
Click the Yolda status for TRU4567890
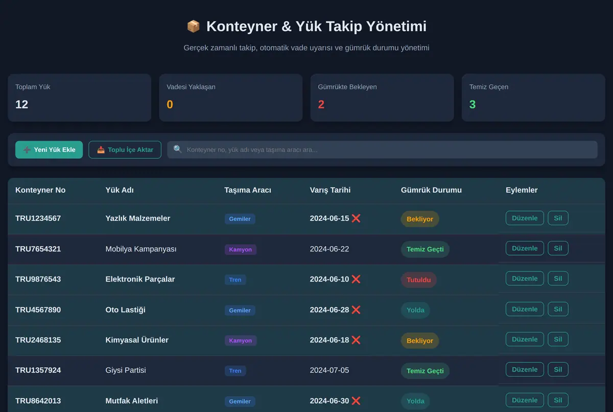(x=415, y=310)
